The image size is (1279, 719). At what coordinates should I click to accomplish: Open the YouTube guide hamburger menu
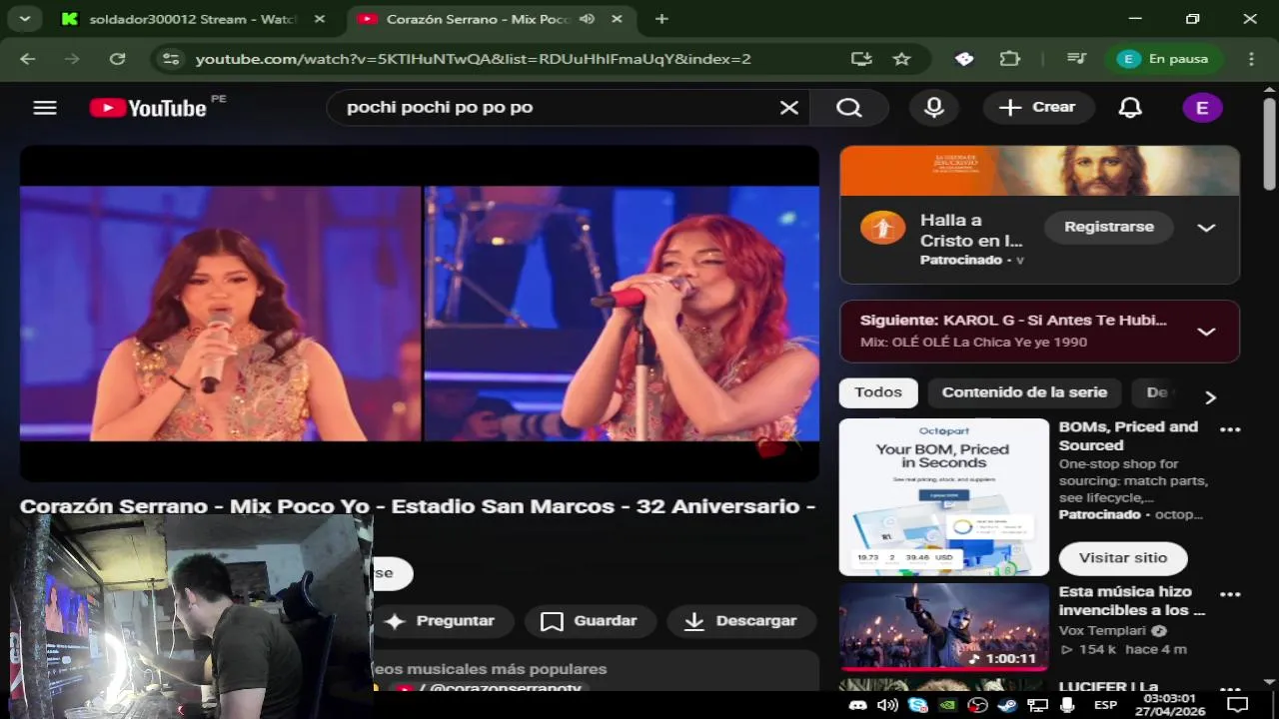pyautogui.click(x=45, y=108)
